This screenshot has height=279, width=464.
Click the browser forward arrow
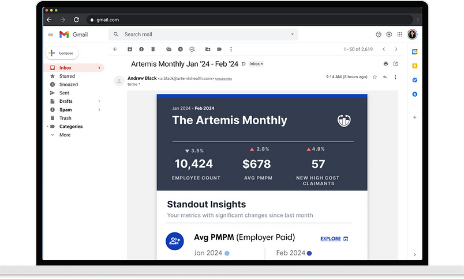coord(62,20)
